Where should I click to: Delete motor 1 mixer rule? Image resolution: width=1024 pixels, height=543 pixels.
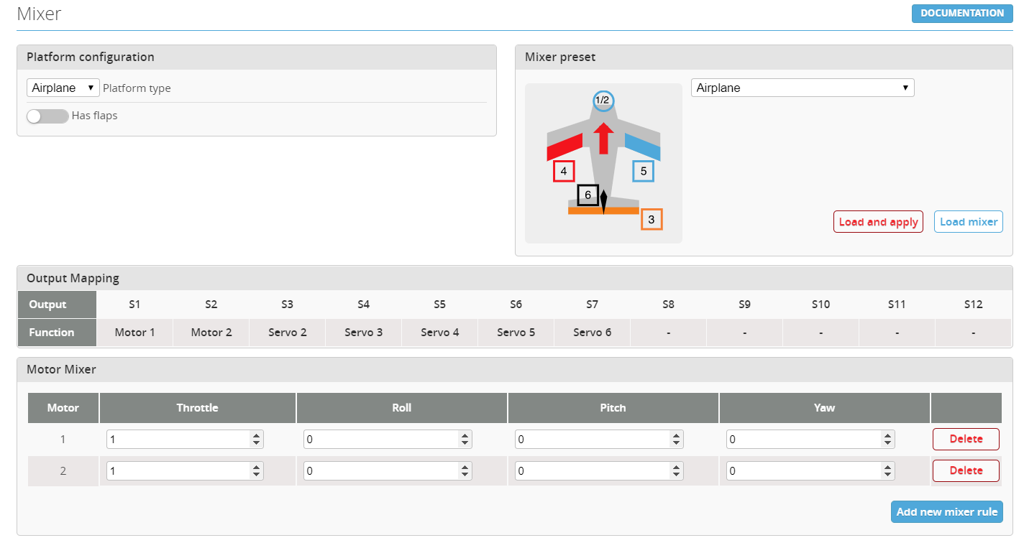966,439
